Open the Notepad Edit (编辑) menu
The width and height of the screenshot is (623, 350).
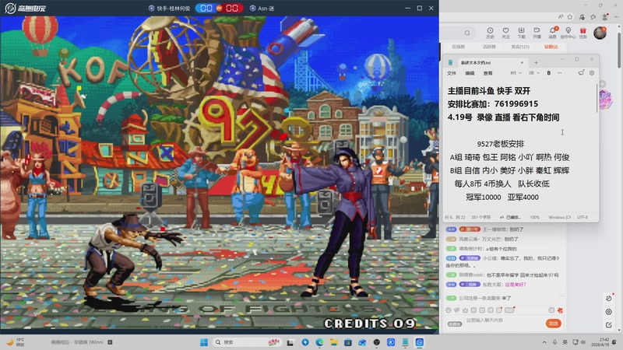coord(470,73)
